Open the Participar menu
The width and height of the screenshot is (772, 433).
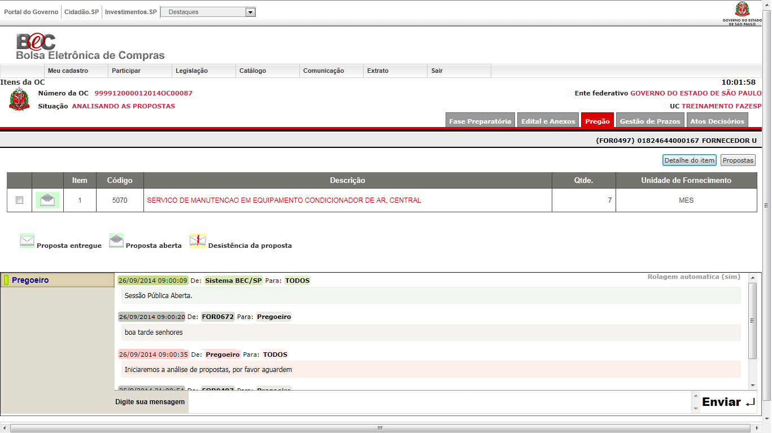[139, 71]
